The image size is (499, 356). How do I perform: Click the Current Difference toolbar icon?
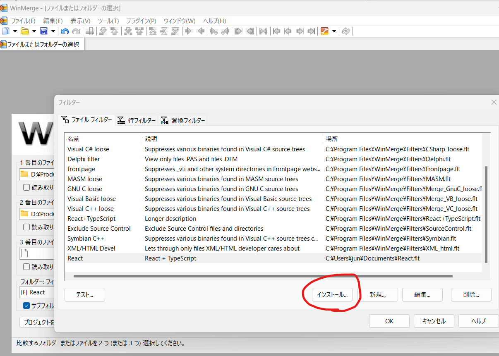[x=164, y=31]
